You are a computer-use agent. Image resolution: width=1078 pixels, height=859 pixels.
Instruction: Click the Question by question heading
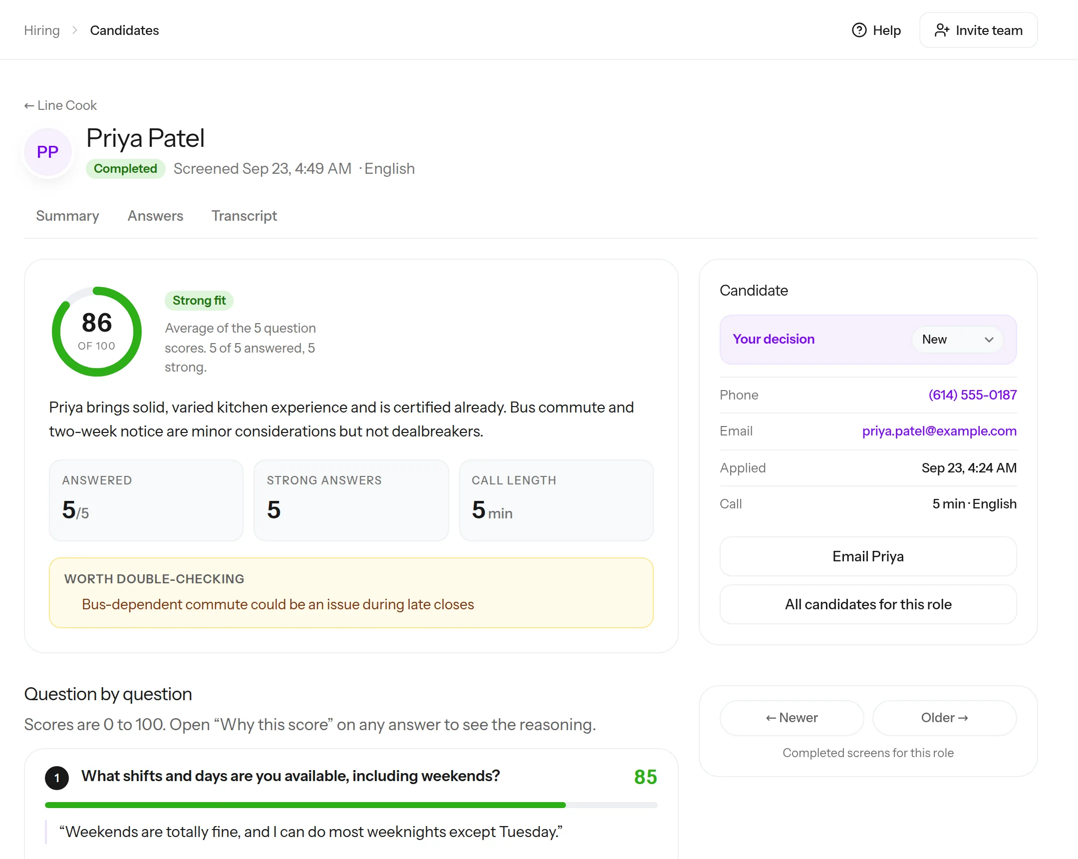(108, 694)
